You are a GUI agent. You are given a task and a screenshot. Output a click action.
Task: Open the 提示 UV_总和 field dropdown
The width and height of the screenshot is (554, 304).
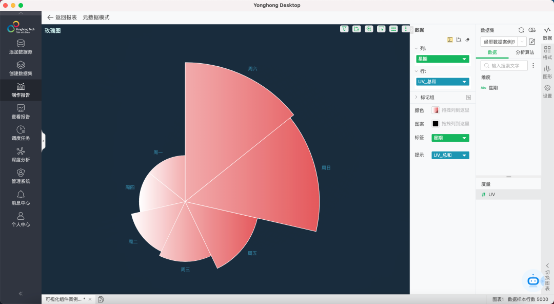[464, 156]
